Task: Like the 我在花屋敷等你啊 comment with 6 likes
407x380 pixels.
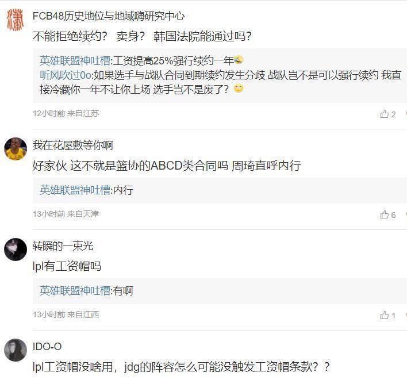Action: [x=387, y=214]
